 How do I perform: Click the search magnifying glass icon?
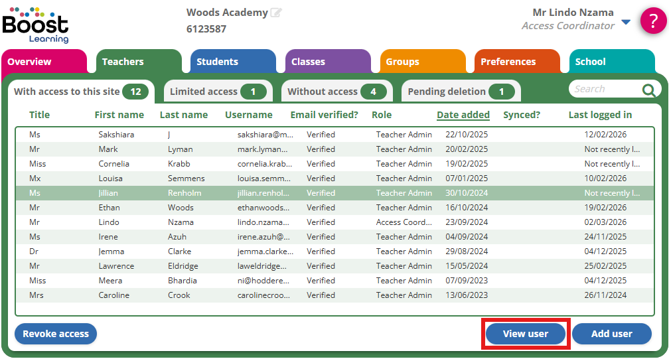[648, 90]
